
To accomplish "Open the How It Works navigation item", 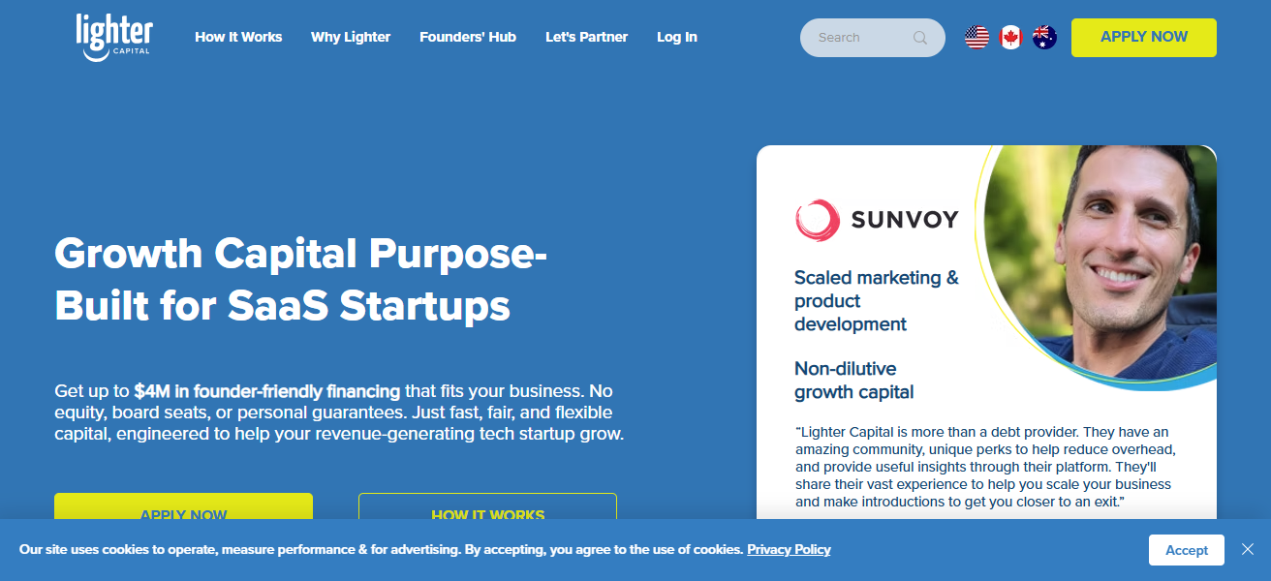I will pyautogui.click(x=238, y=37).
